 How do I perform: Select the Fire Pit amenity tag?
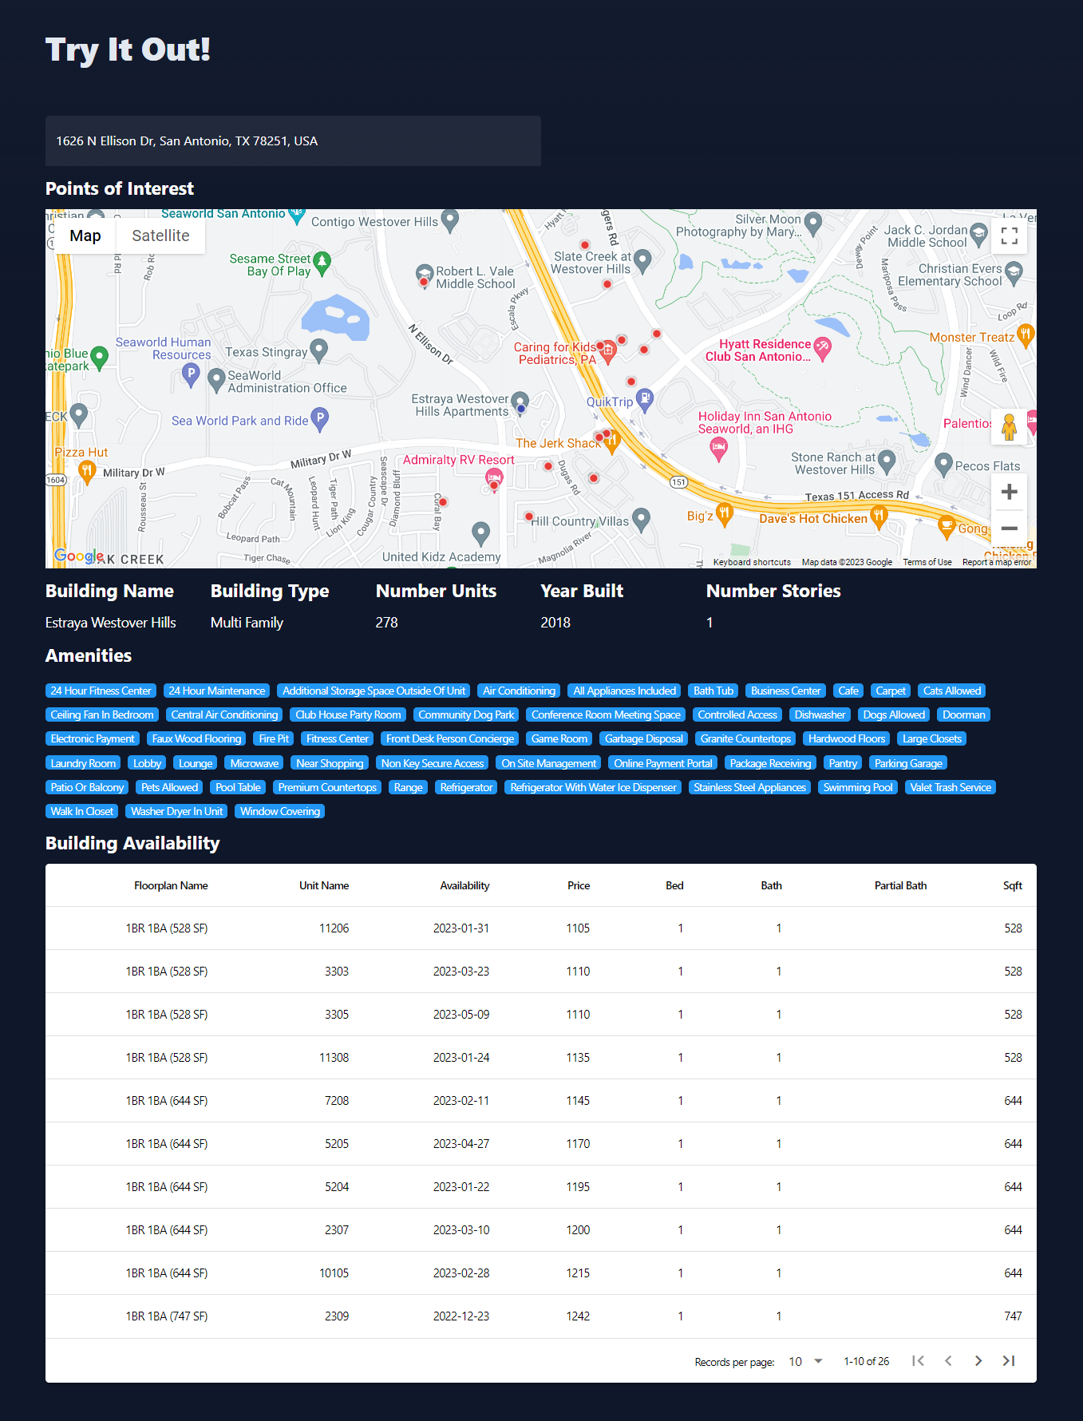(274, 738)
